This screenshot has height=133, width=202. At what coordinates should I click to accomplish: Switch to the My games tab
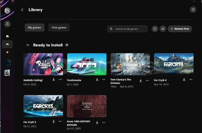coord(35,28)
